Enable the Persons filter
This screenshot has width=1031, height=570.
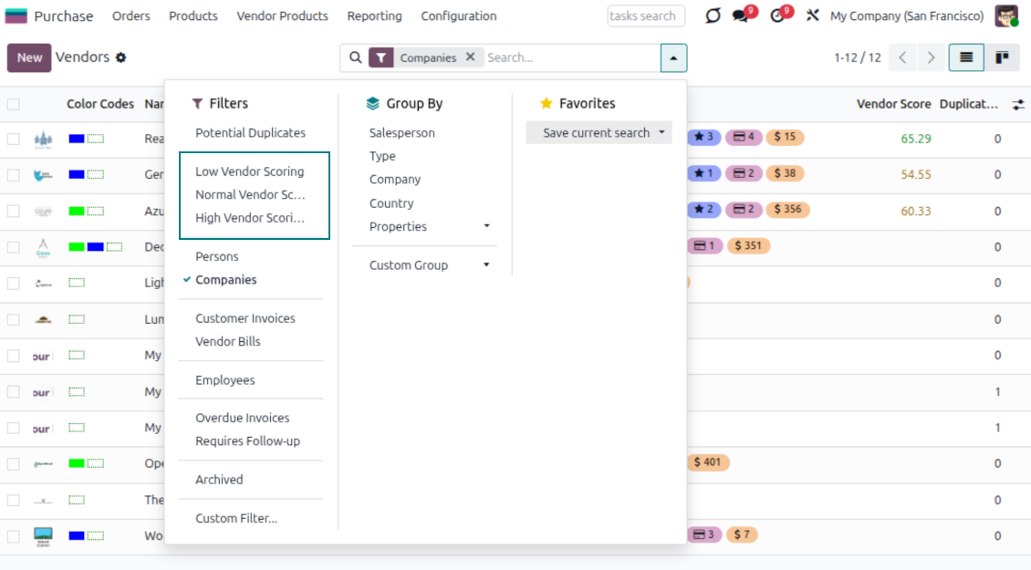217,256
